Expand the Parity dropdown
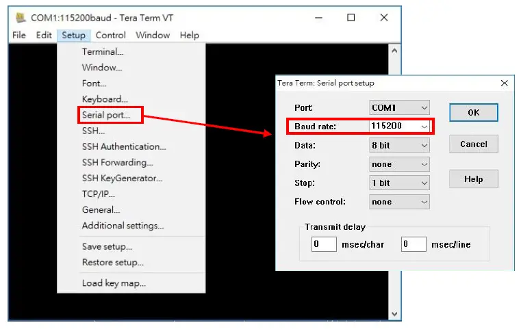 pos(399,164)
